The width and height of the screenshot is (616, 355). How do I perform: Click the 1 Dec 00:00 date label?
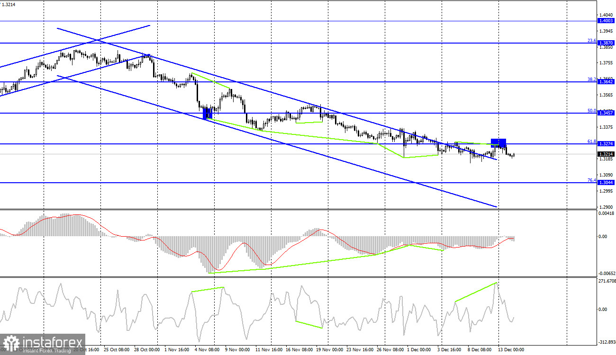coord(420,350)
